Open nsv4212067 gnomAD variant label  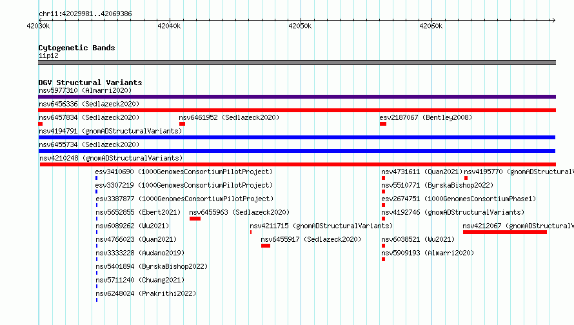tap(518, 226)
